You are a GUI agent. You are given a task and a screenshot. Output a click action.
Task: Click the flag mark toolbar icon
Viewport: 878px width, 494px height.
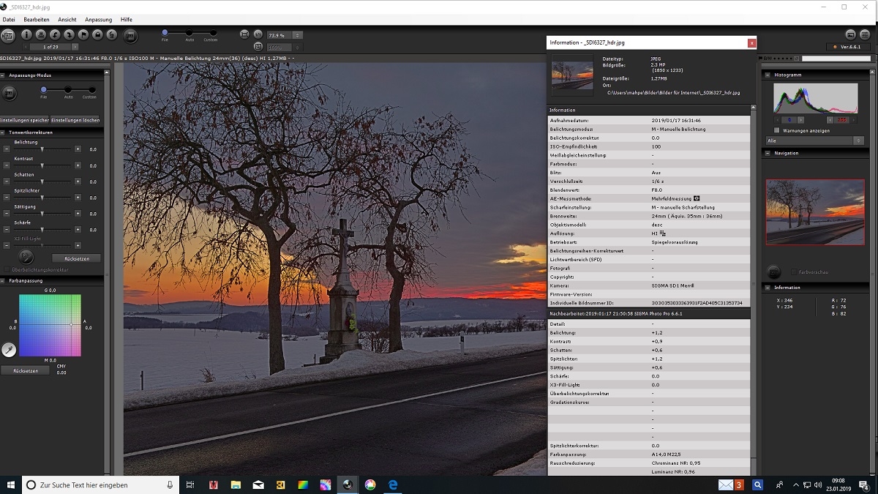83,34
